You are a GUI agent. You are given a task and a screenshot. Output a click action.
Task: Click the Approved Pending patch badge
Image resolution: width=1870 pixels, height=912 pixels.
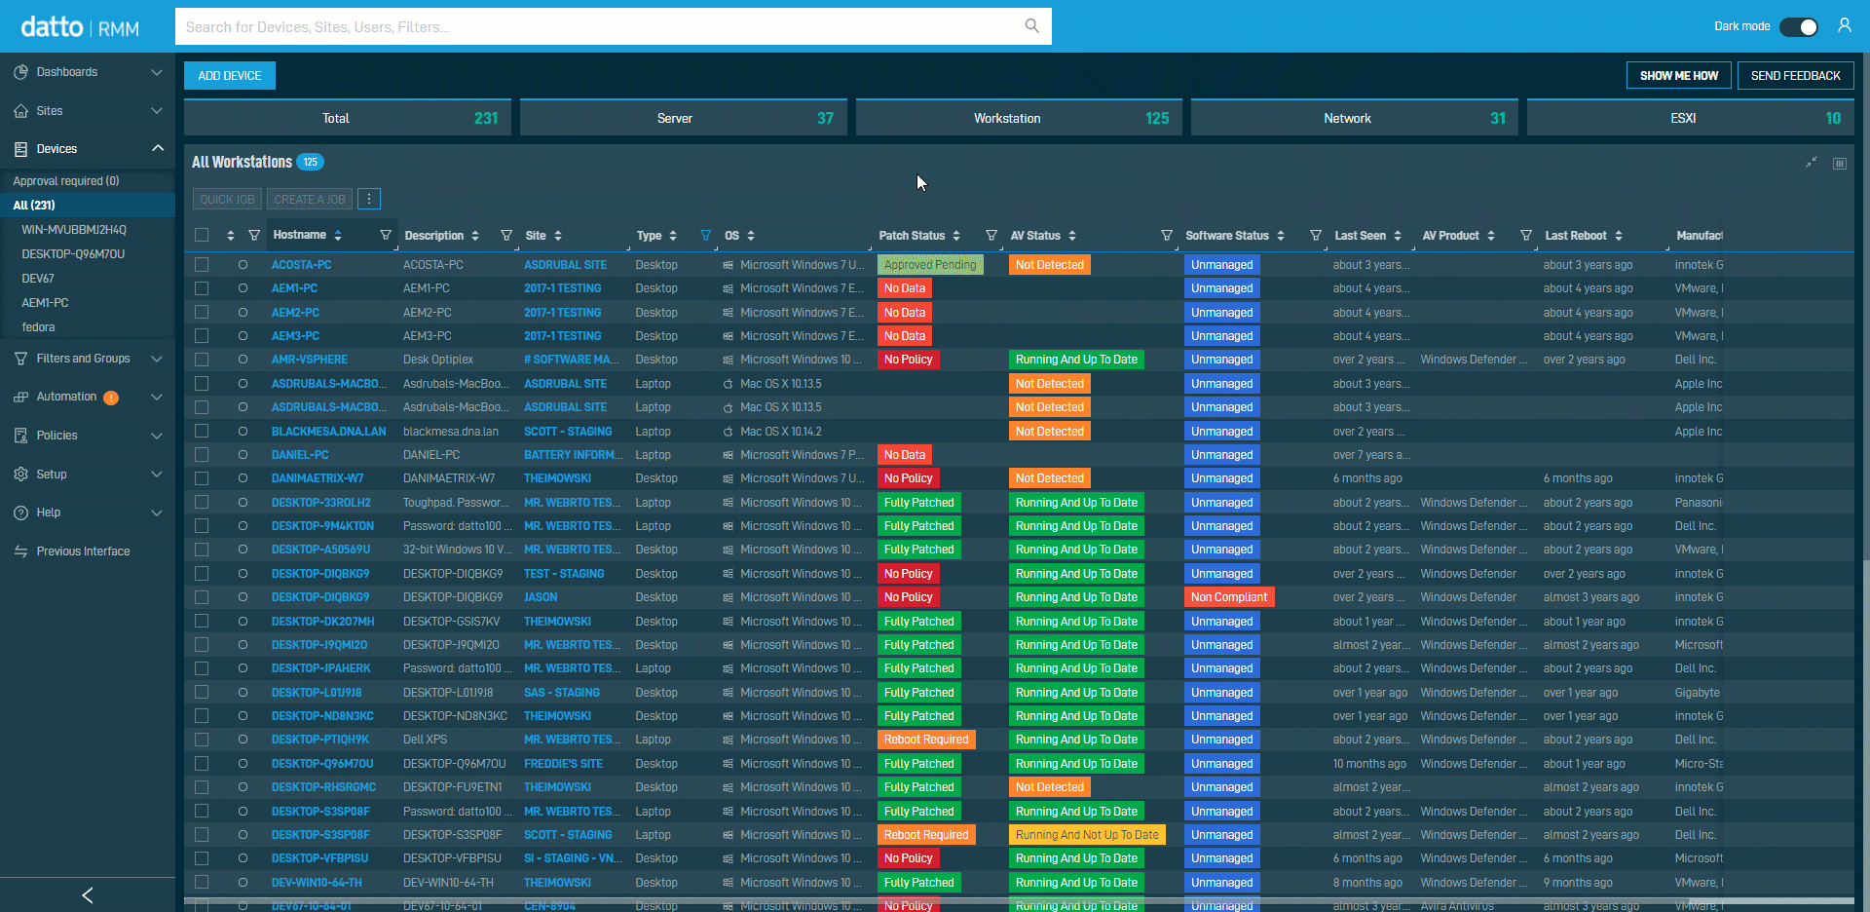coord(930,265)
